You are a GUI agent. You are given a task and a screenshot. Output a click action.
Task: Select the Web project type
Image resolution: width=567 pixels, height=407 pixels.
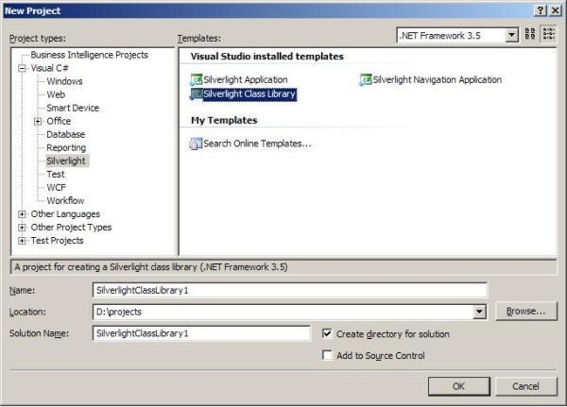click(56, 94)
